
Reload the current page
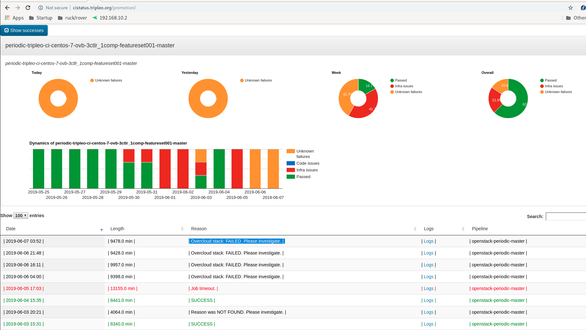click(x=28, y=8)
